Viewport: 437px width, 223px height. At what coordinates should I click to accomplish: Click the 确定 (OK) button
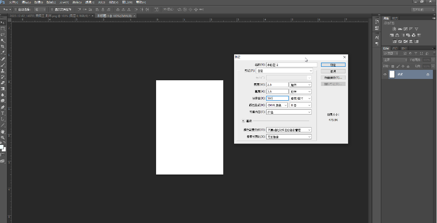tap(333, 65)
